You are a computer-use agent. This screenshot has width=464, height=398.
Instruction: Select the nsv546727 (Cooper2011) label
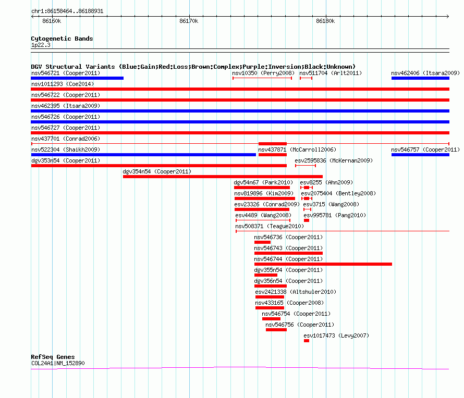pyautogui.click(x=66, y=128)
